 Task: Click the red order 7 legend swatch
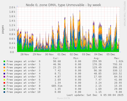pyautogui.click(x=4, y=83)
